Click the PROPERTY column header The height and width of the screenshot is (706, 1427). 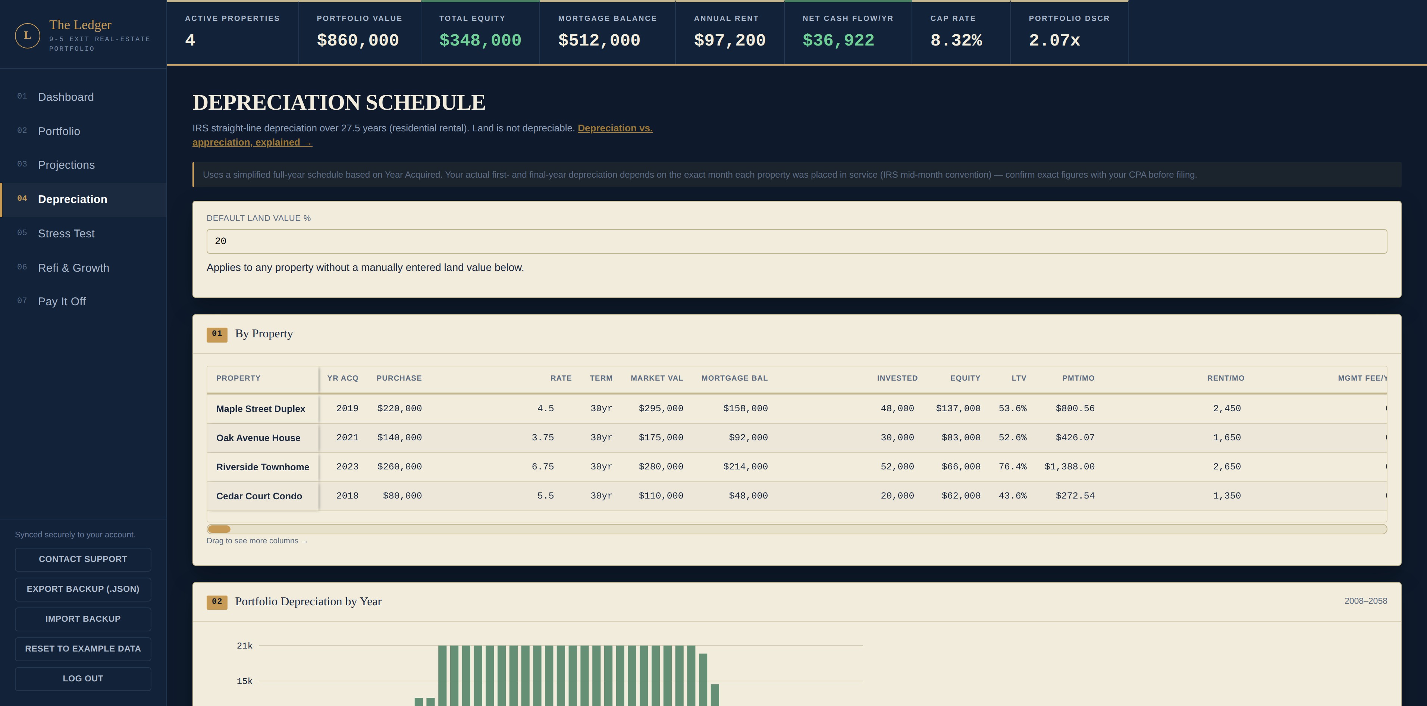238,378
